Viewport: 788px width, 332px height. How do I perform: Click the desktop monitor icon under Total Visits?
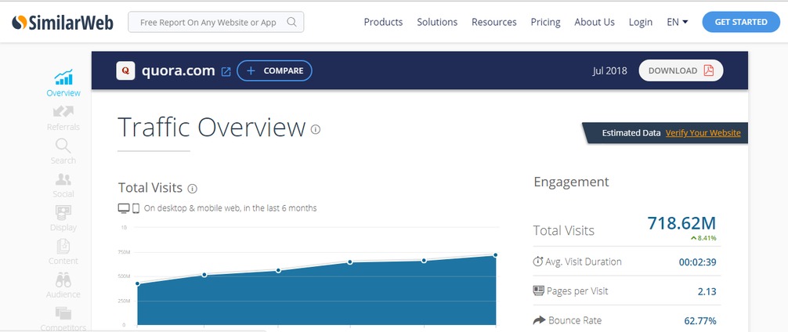point(124,208)
